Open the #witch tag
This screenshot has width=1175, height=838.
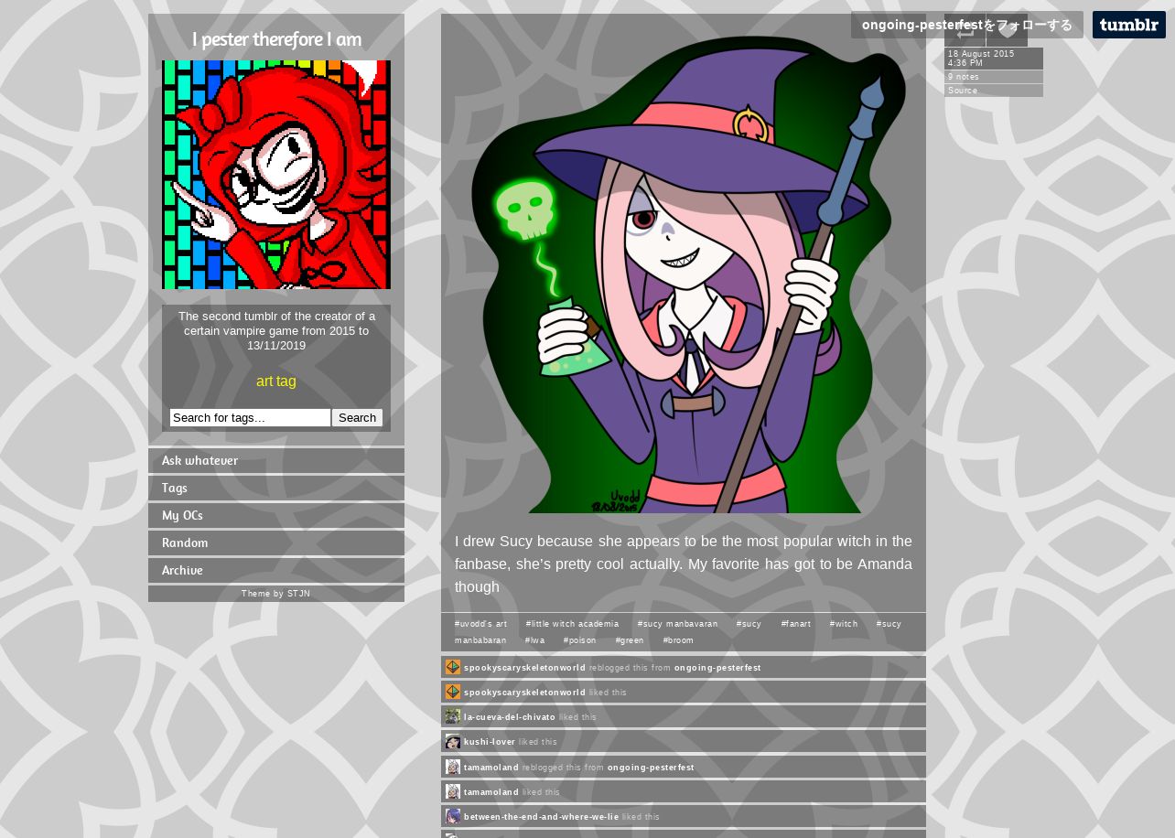pos(844,624)
